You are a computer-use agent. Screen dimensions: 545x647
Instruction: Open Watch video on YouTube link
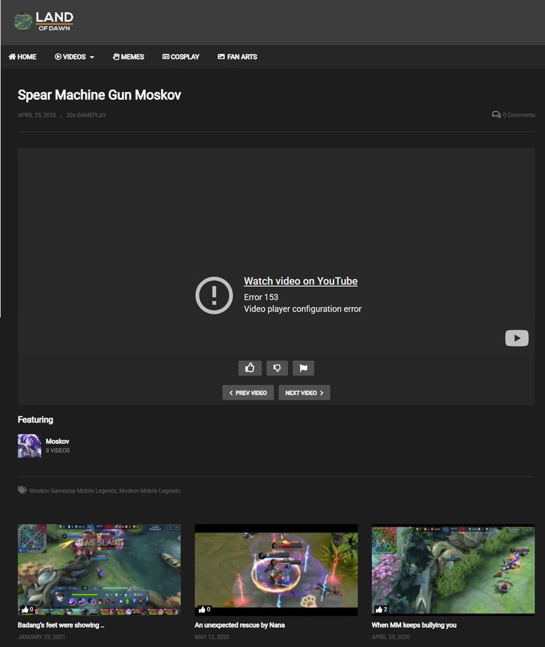coord(301,281)
